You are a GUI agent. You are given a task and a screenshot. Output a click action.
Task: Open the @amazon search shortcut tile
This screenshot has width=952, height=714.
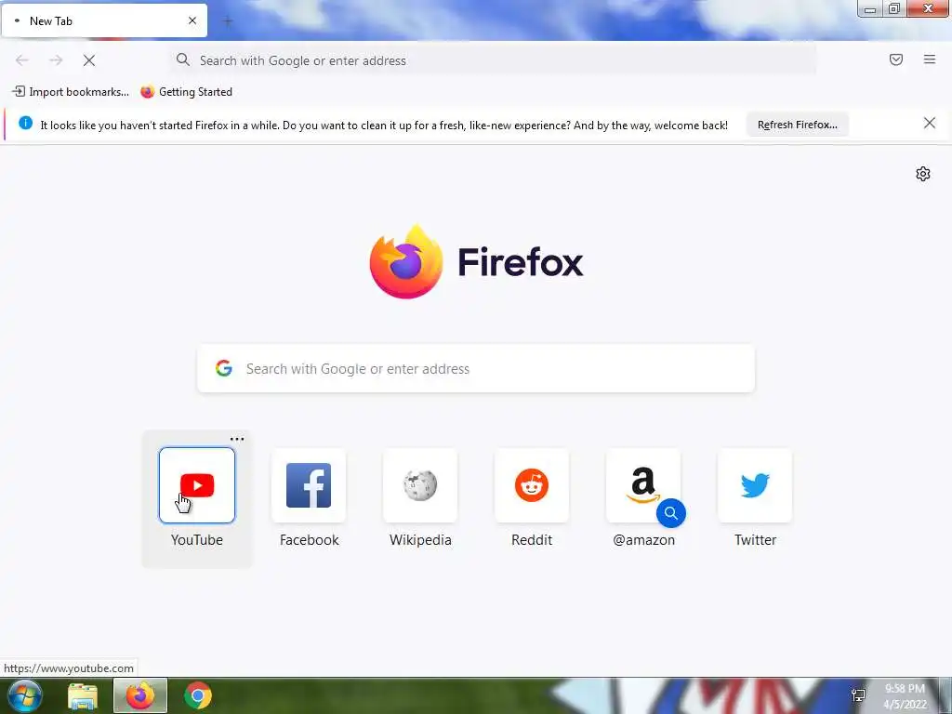tap(643, 485)
